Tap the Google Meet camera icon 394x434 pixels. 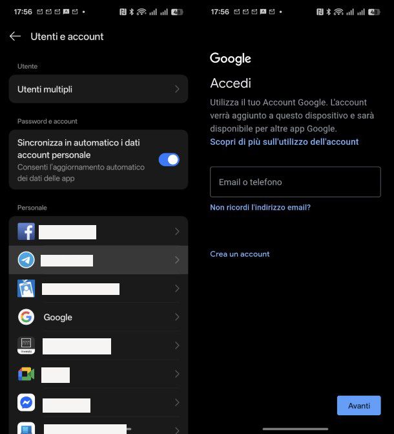click(x=26, y=374)
